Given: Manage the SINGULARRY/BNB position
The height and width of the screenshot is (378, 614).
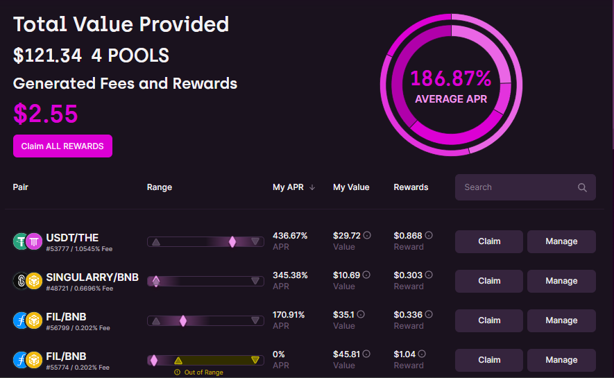Looking at the screenshot, I should [561, 281].
